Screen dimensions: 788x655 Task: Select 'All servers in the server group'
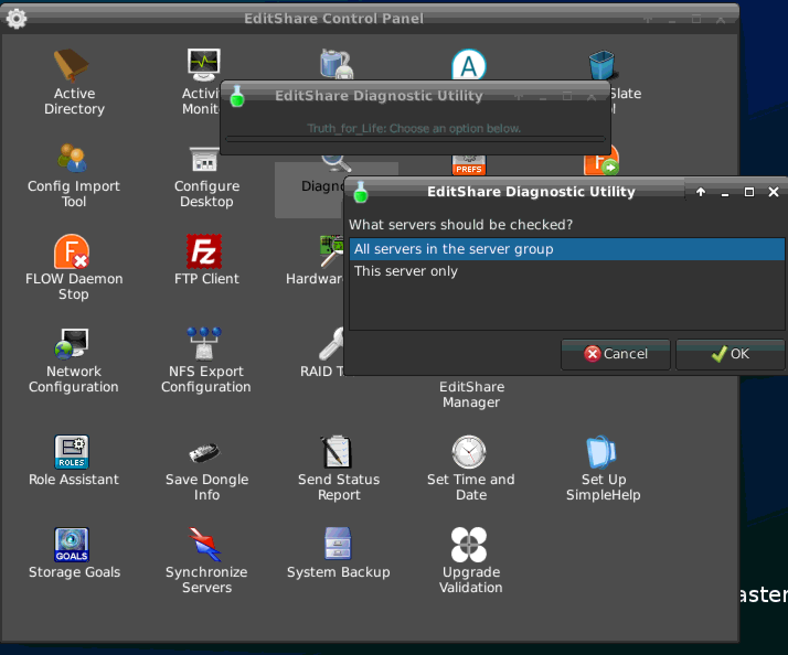[567, 249]
